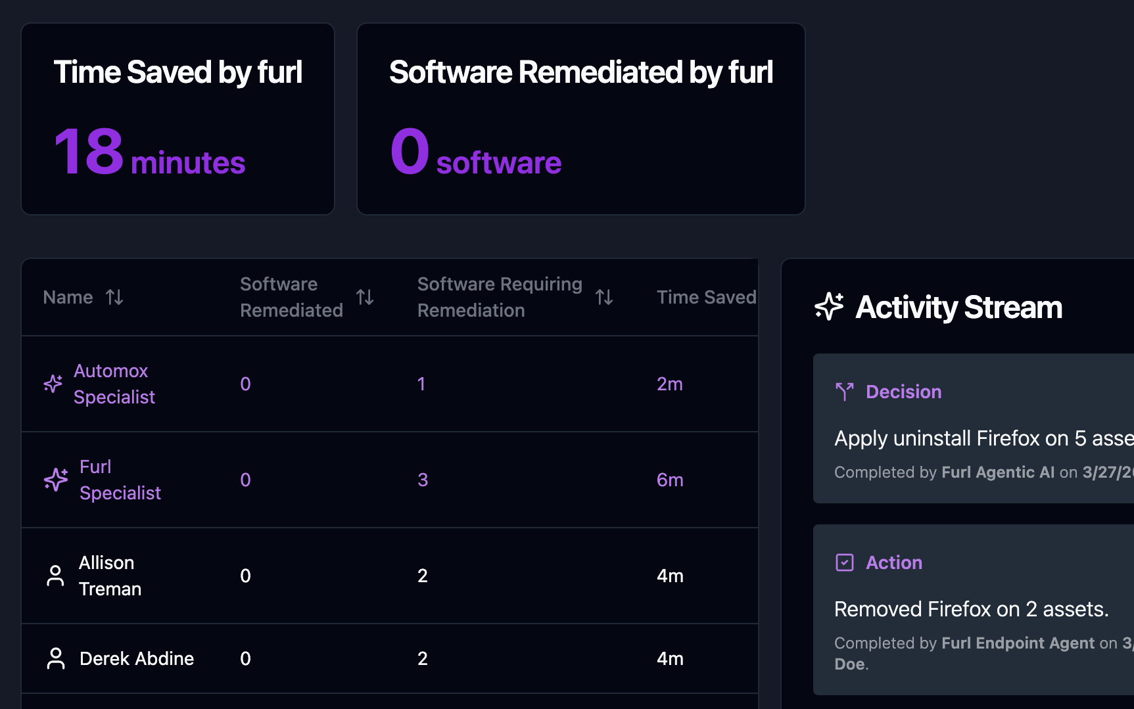The width and height of the screenshot is (1134, 709).
Task: Click the Action checkbox icon
Action: (844, 562)
